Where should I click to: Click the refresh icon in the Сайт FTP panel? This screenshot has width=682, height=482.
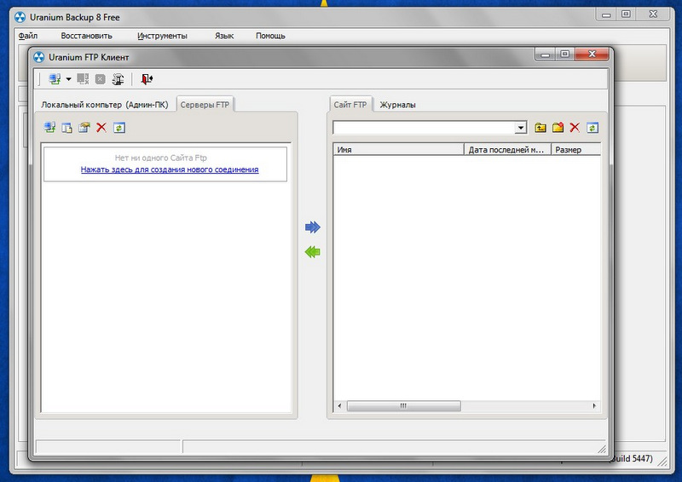[x=592, y=128]
